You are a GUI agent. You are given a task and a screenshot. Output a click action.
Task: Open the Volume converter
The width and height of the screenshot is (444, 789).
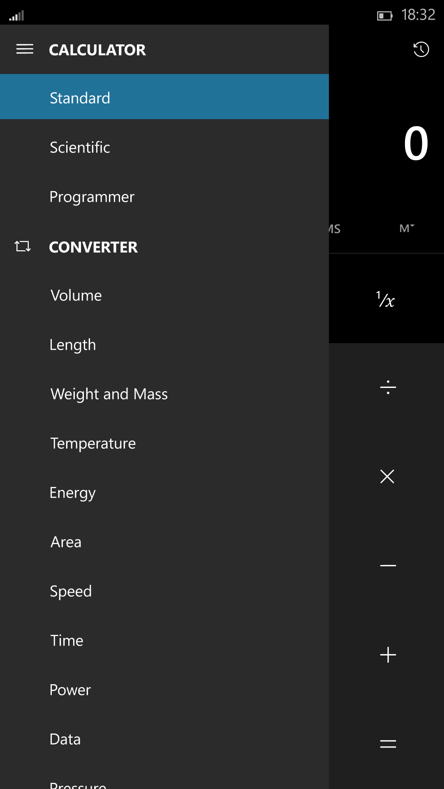point(164,295)
